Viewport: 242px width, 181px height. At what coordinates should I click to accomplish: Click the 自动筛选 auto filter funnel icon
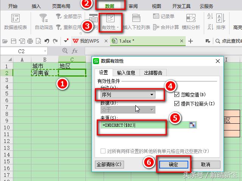coord(43,18)
